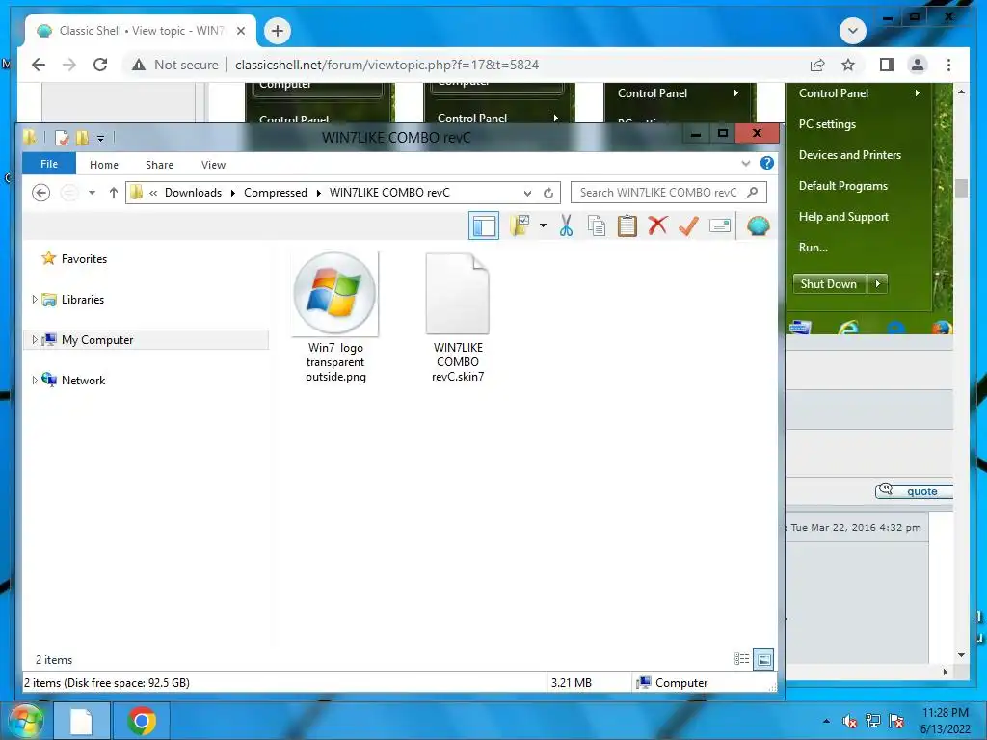Click the blank document taskbar item
Image resolution: width=987 pixels, height=740 pixels.
(82, 721)
